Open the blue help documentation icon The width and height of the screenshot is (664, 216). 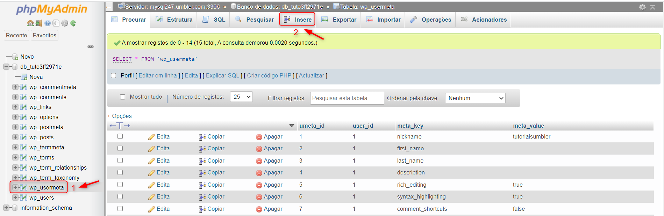coord(47,23)
